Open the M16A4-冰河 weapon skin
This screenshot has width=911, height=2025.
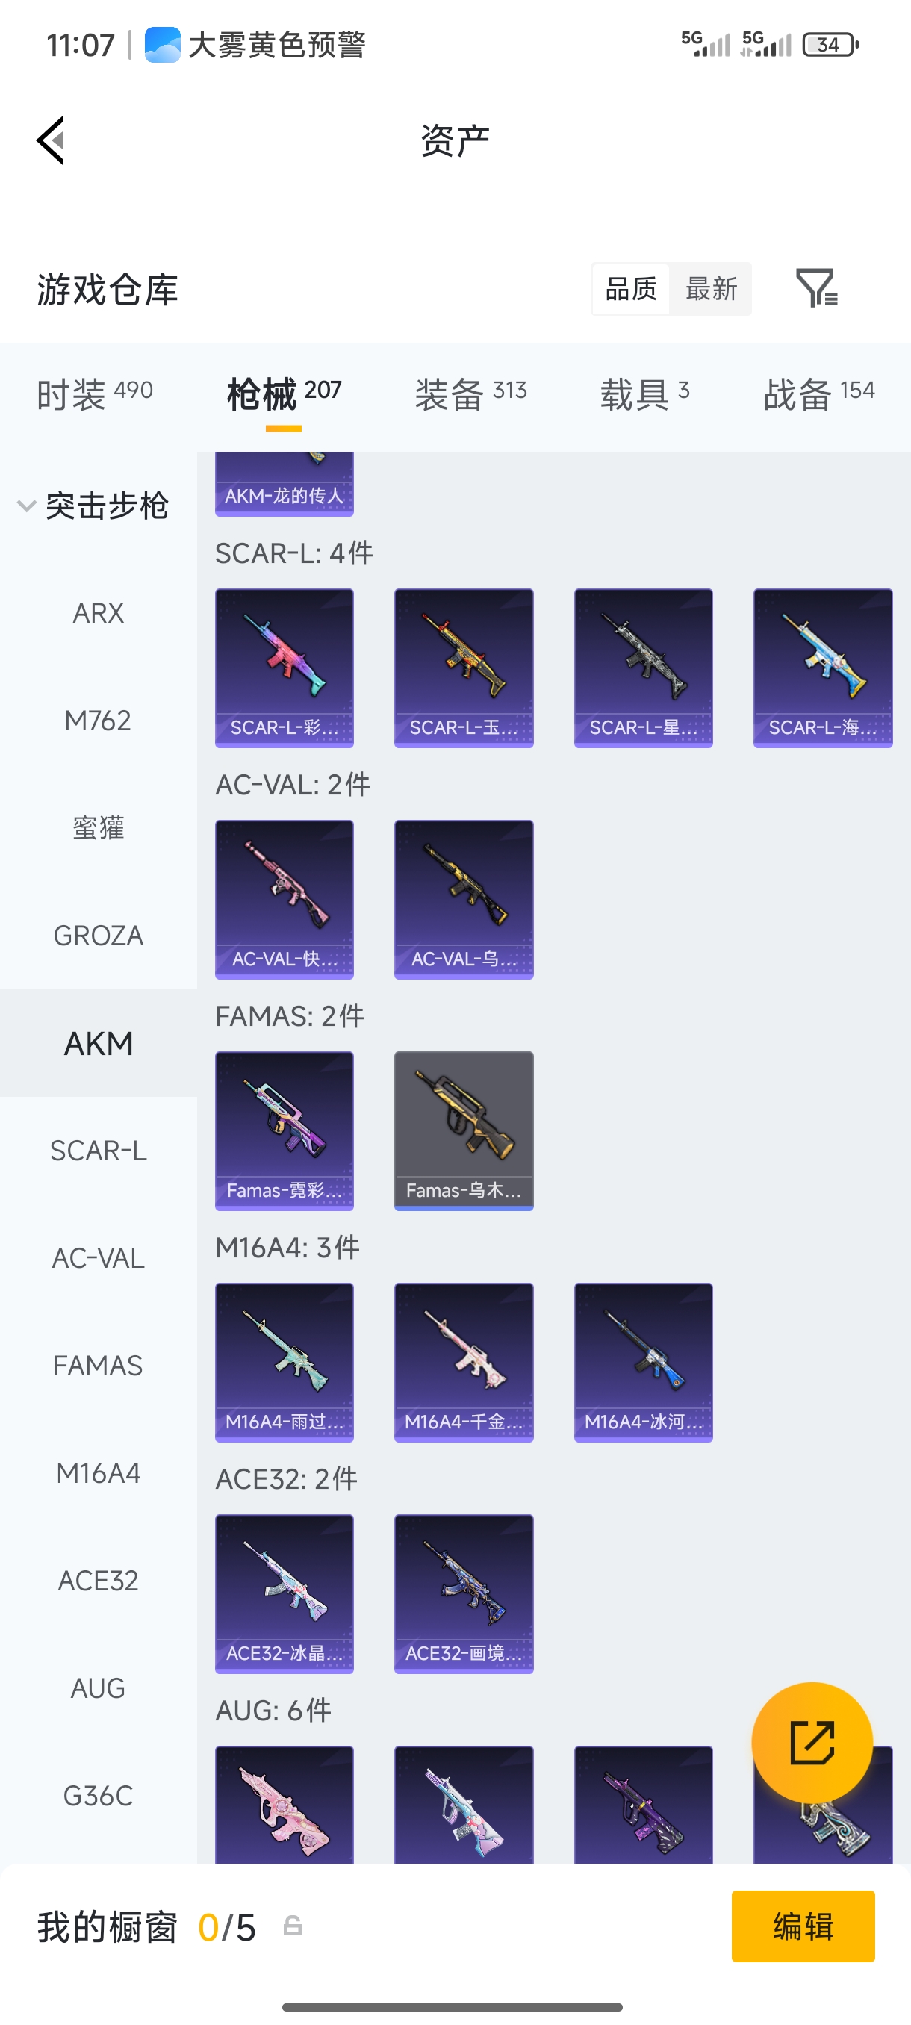pyautogui.click(x=644, y=1362)
